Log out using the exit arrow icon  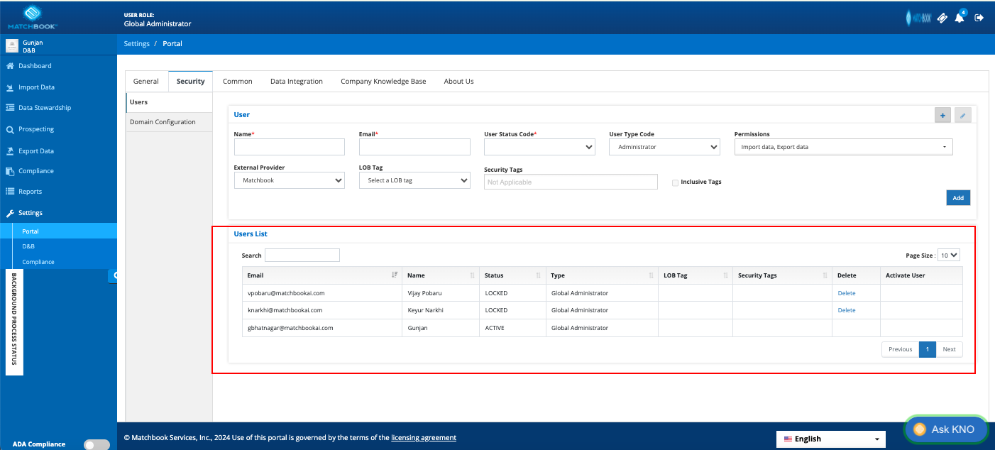979,18
